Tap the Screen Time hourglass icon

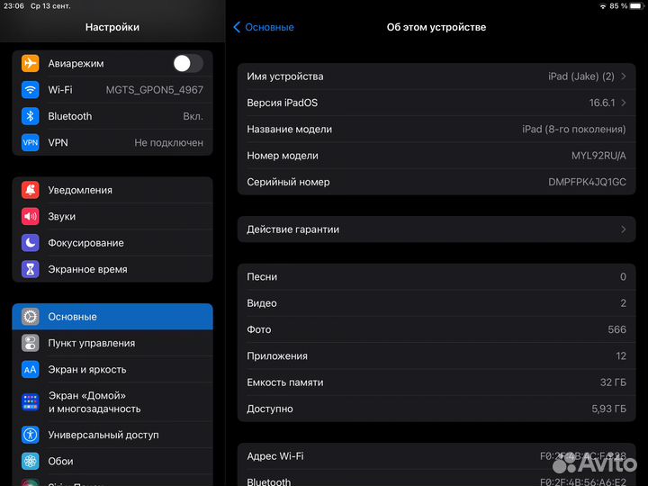coord(31,269)
